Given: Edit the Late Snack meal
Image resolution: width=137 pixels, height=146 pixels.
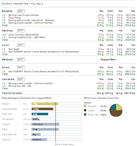Looking at the screenshot, I should 21,79.
